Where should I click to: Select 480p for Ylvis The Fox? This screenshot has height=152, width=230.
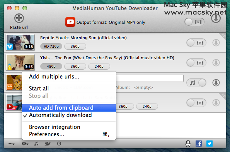51,67
